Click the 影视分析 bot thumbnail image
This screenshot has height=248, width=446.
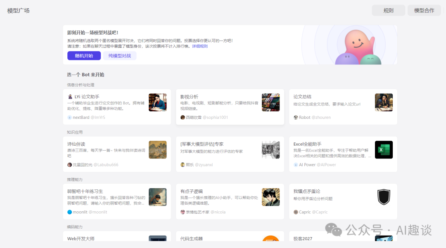pos(270,102)
